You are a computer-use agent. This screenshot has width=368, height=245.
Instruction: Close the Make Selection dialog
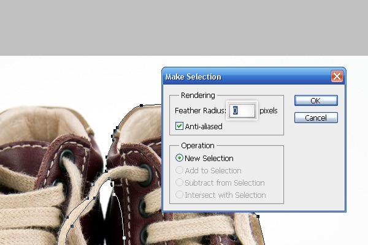pos(337,77)
